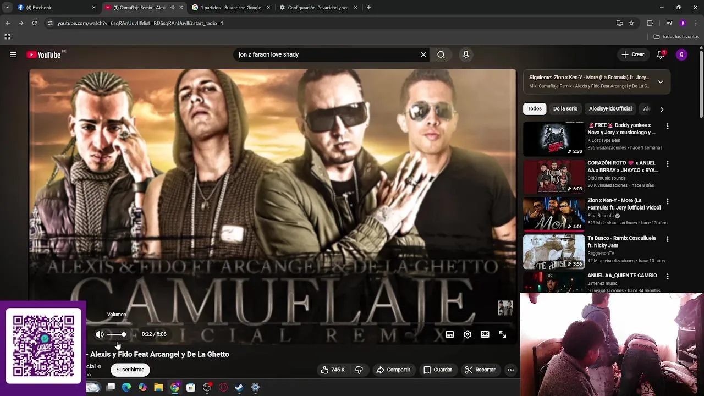704x396 pixels.
Task: Open Zion x Ken-Y More video title
Action: [x=624, y=204]
